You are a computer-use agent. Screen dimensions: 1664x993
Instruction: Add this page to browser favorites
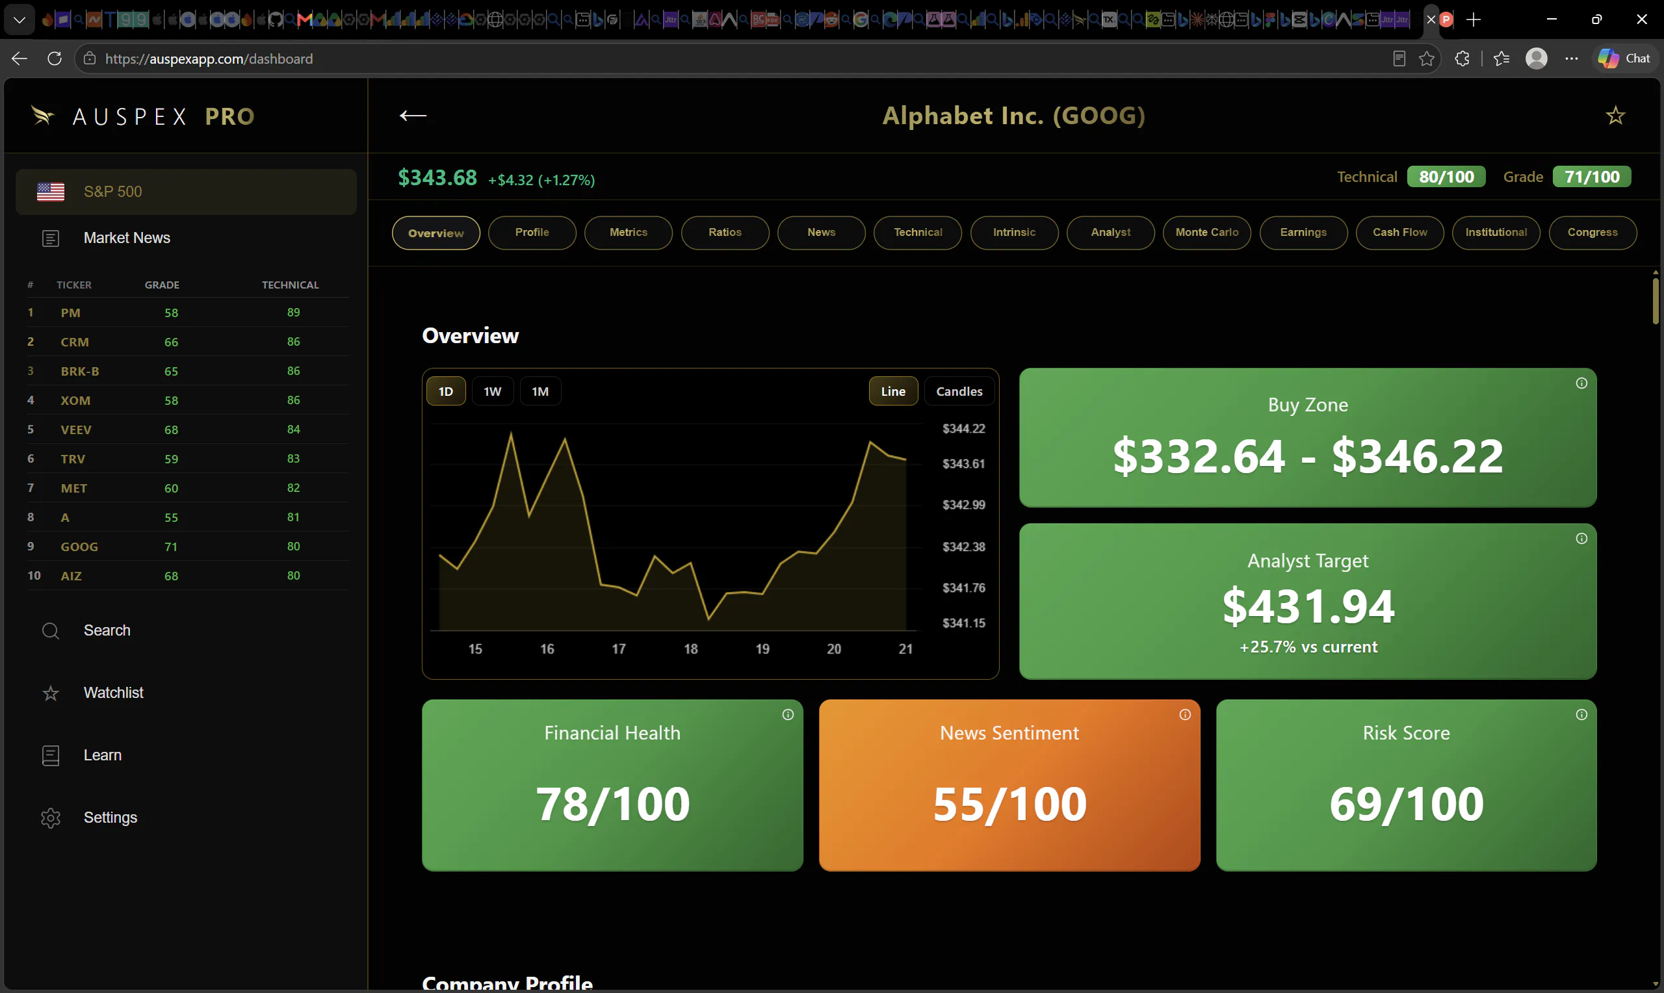pos(1427,59)
